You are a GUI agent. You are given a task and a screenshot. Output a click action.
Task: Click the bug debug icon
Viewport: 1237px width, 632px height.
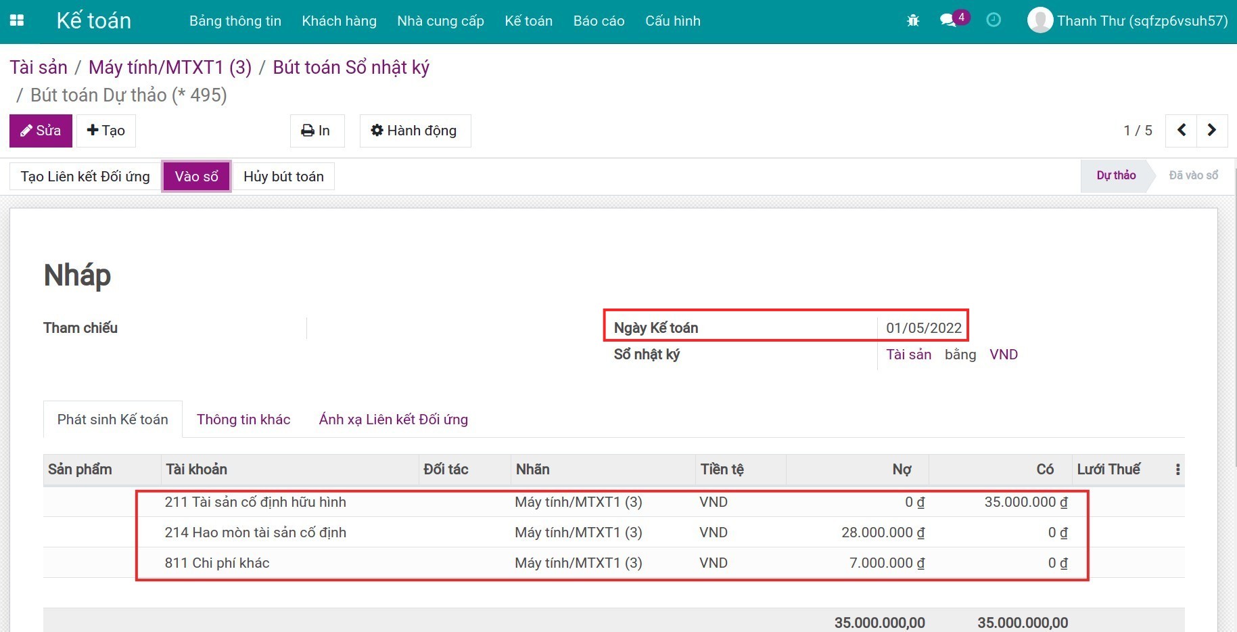913,20
